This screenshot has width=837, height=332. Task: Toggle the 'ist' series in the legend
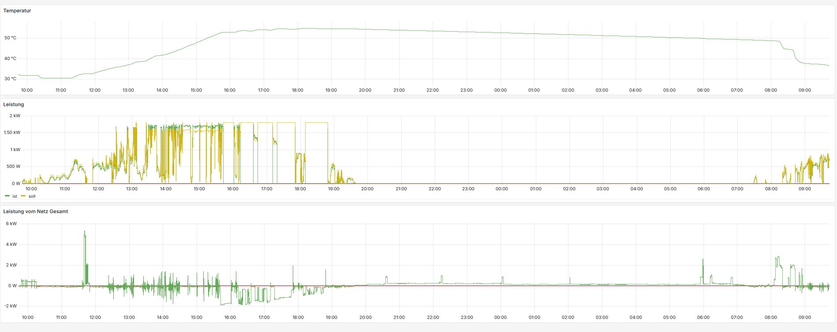pyautogui.click(x=15, y=196)
